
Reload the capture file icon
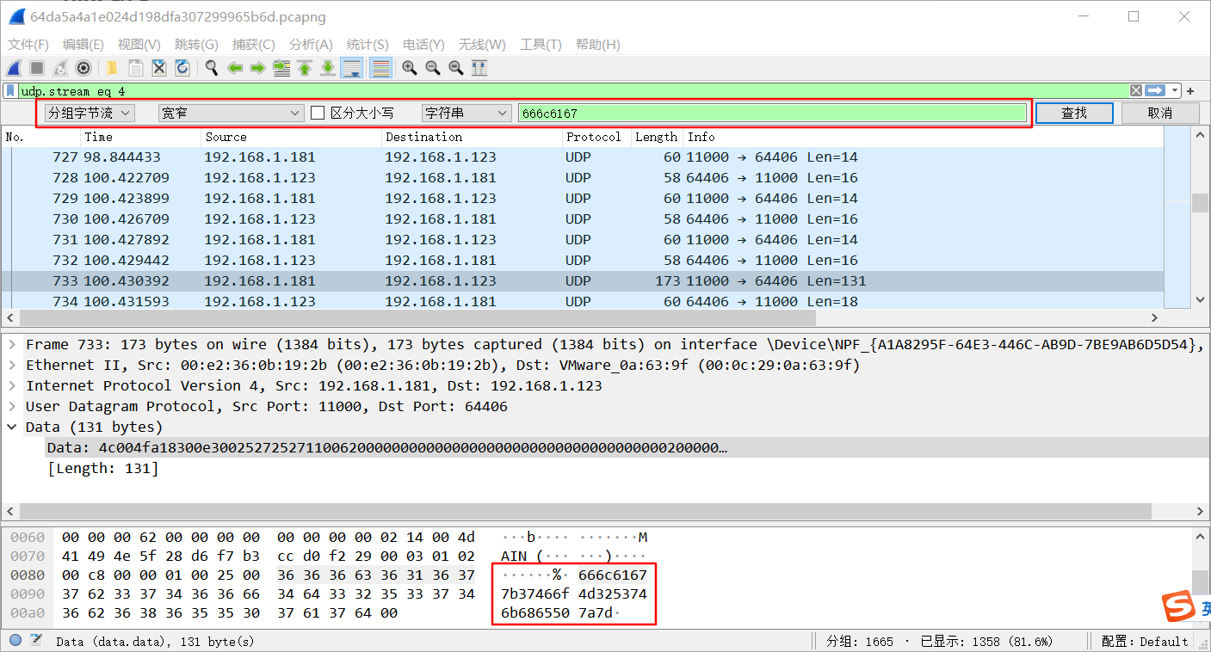(x=182, y=68)
